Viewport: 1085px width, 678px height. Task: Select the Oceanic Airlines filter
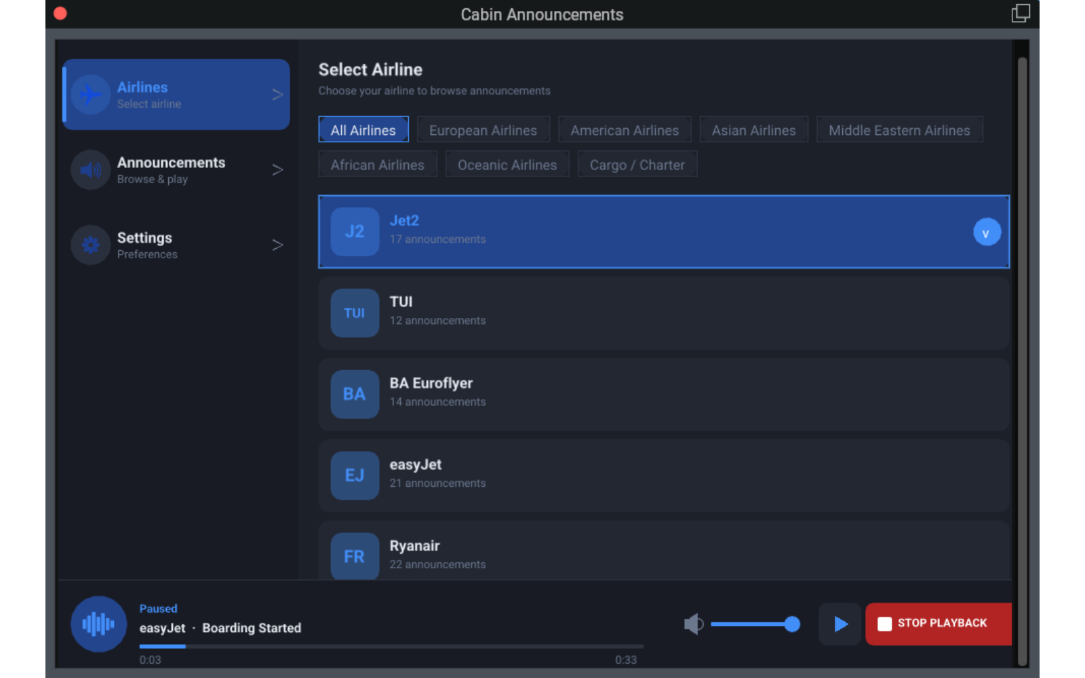click(507, 164)
